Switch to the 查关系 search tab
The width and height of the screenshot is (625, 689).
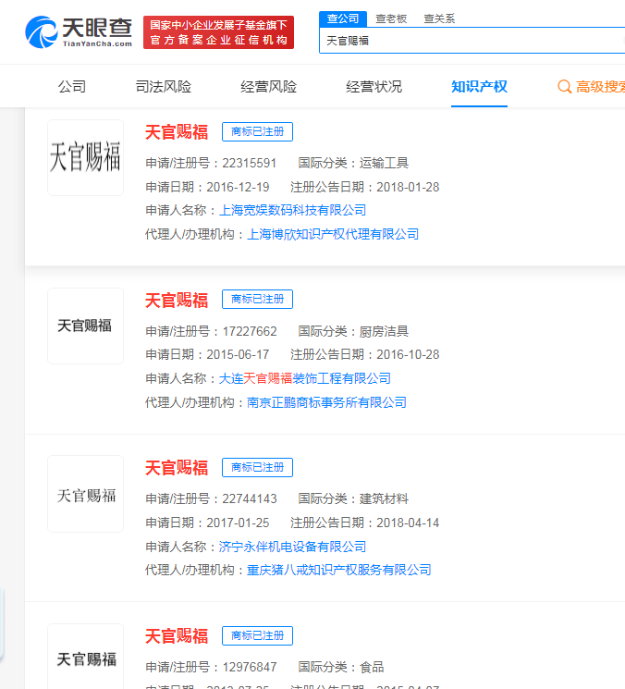click(439, 18)
